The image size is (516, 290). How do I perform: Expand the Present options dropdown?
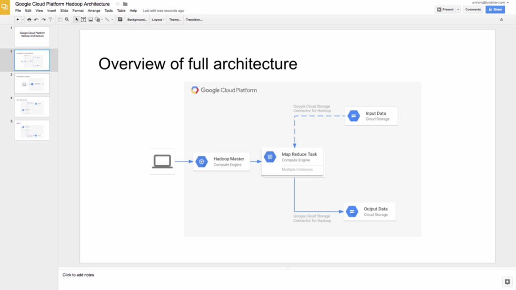pyautogui.click(x=458, y=9)
